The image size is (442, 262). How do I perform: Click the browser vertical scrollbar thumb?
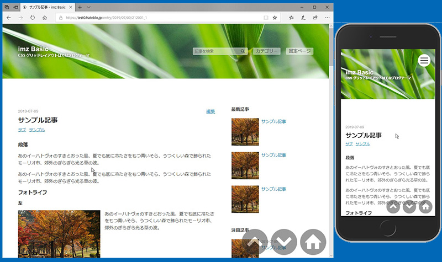(x=331, y=47)
